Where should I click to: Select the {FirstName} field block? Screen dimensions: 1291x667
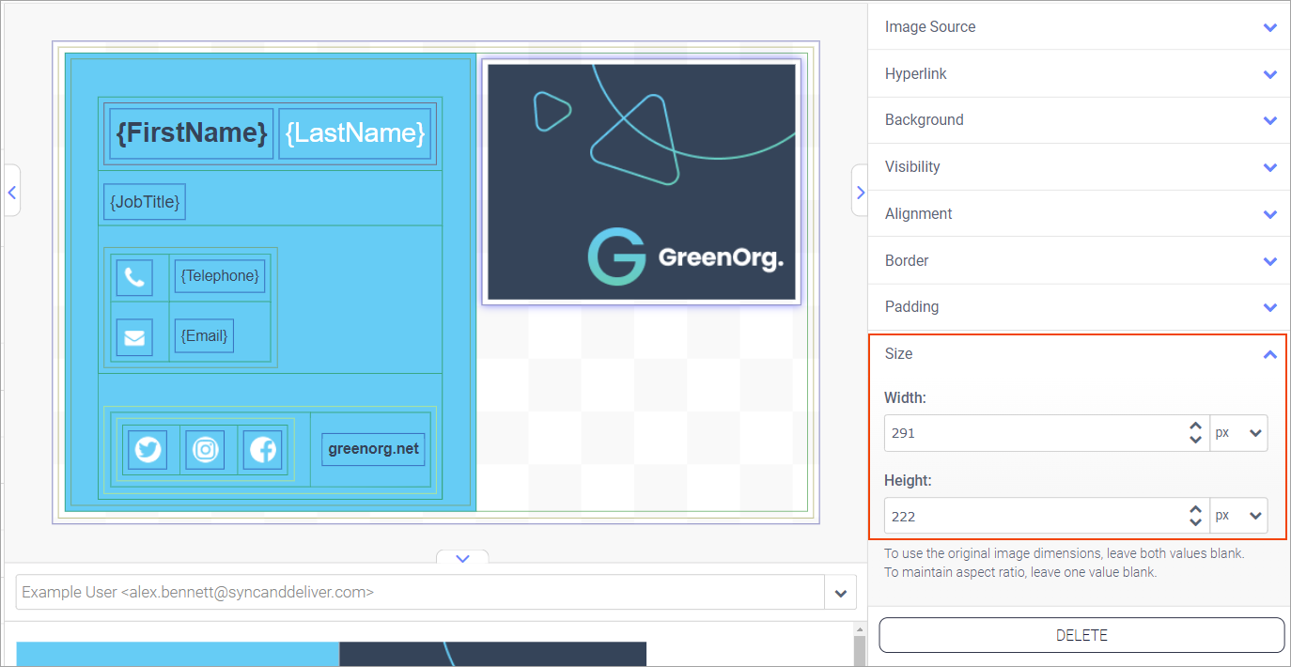pos(192,133)
